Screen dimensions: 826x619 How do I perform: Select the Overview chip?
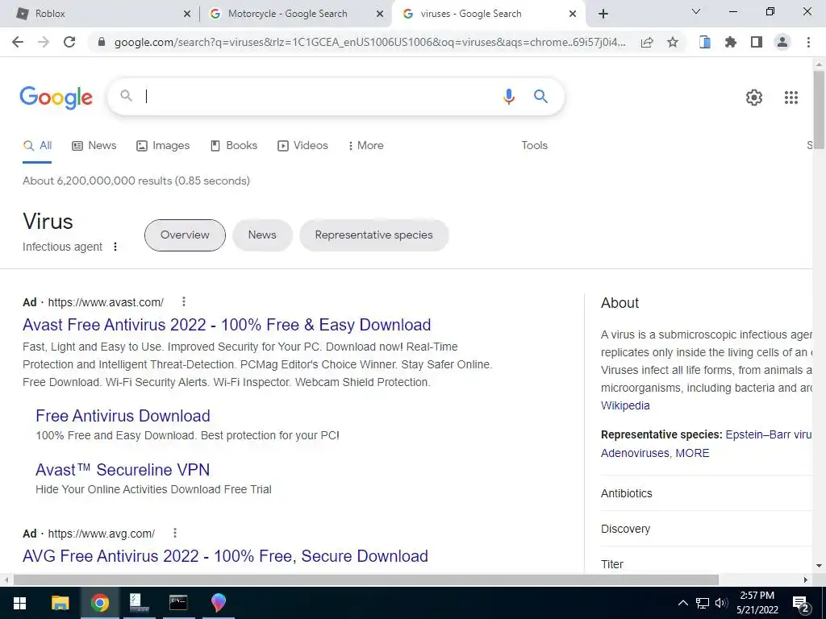(x=185, y=235)
